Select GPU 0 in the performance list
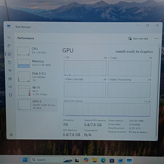Screen dimensions: 164x164 [37, 104]
